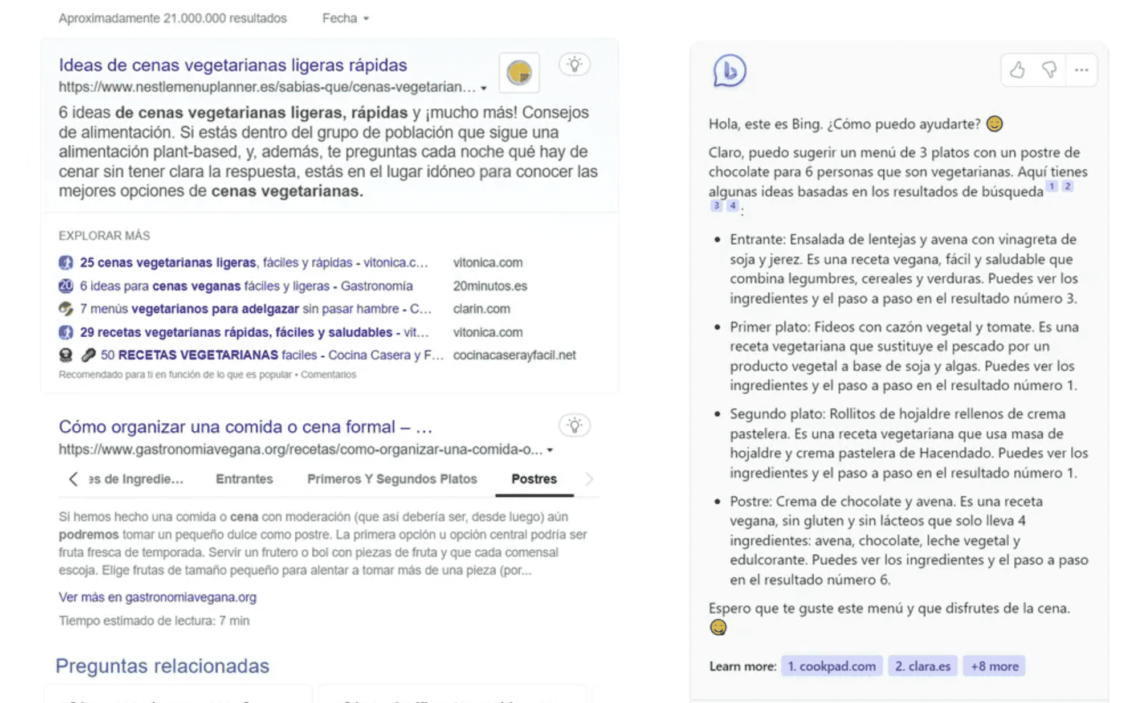
Task: Click the thumbs down feedback icon
Action: (1049, 70)
